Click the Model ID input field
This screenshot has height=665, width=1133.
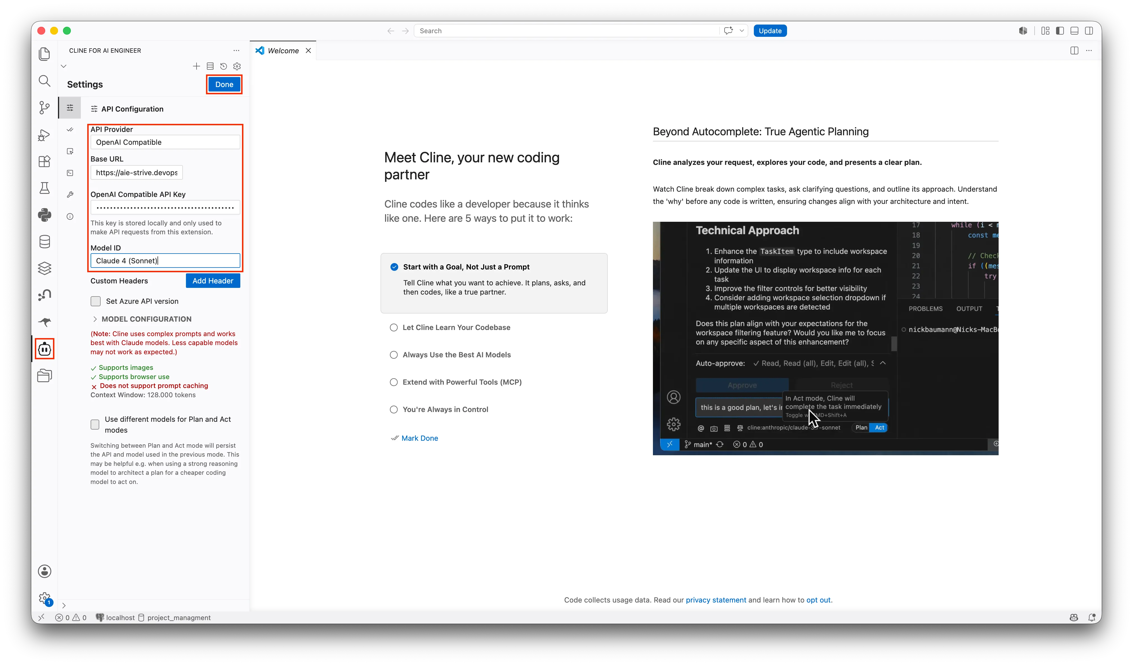(x=165, y=261)
